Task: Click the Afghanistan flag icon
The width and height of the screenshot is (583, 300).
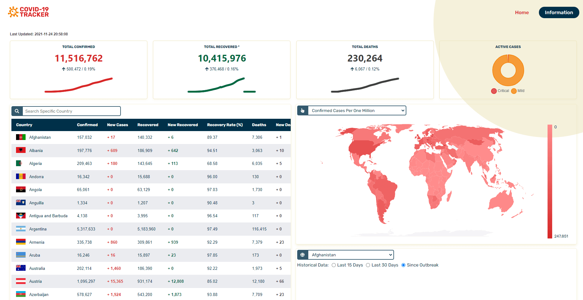Action: (21, 137)
